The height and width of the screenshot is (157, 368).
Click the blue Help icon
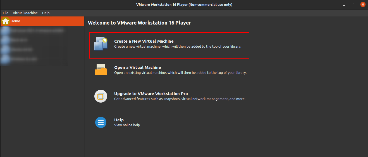[x=101, y=122]
